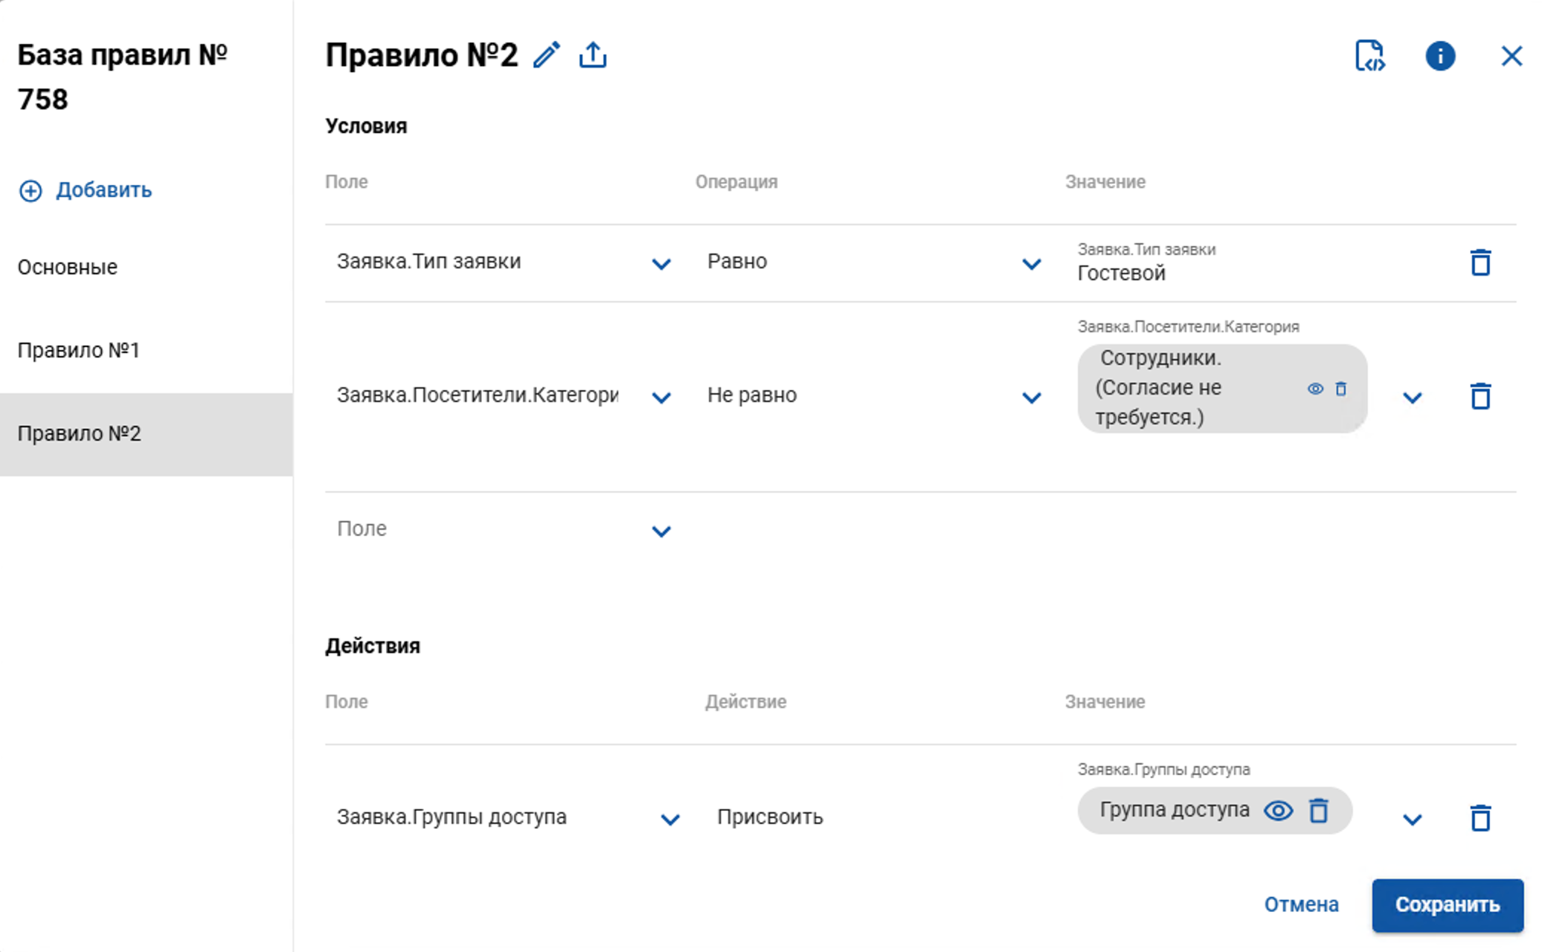Open the info icon in header
This screenshot has height=952, width=1542.
click(1440, 56)
